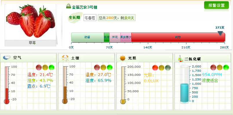Select the 现蕾 stage on the growth bar
Viewport: 233px width, 115px height.
107,37
